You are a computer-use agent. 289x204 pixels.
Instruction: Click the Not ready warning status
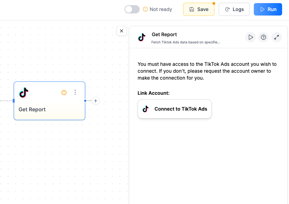pos(158,9)
